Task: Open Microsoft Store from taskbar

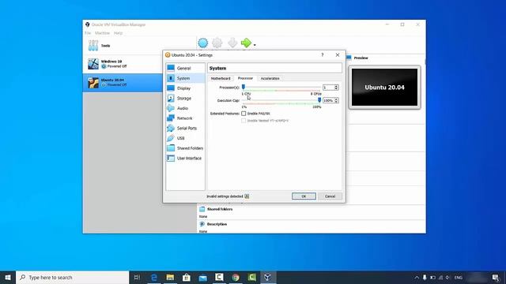Action: pyautogui.click(x=187, y=277)
